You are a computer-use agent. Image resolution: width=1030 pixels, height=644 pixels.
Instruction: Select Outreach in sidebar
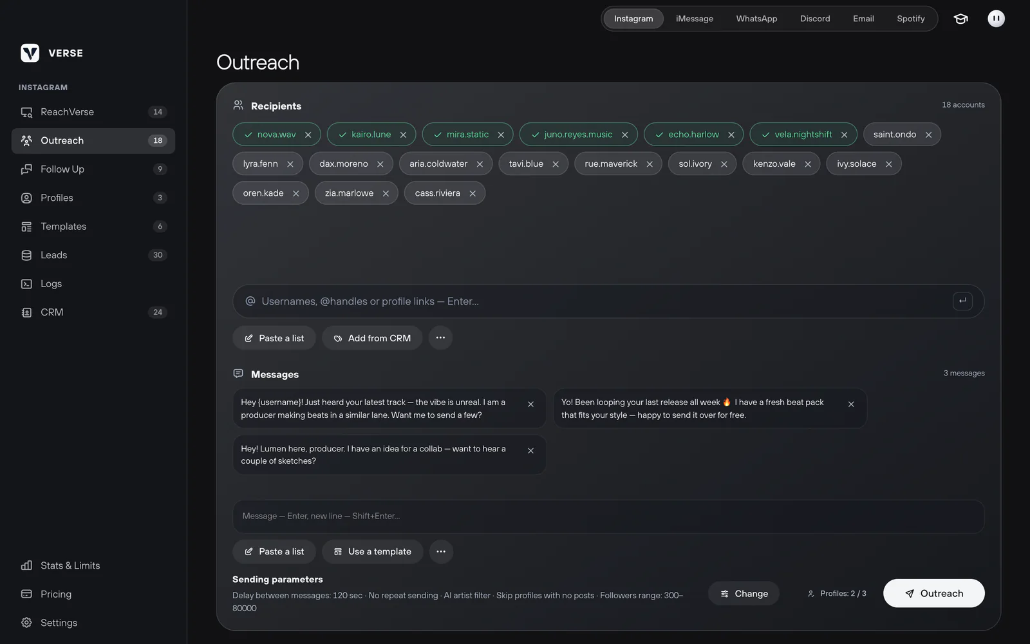point(93,140)
